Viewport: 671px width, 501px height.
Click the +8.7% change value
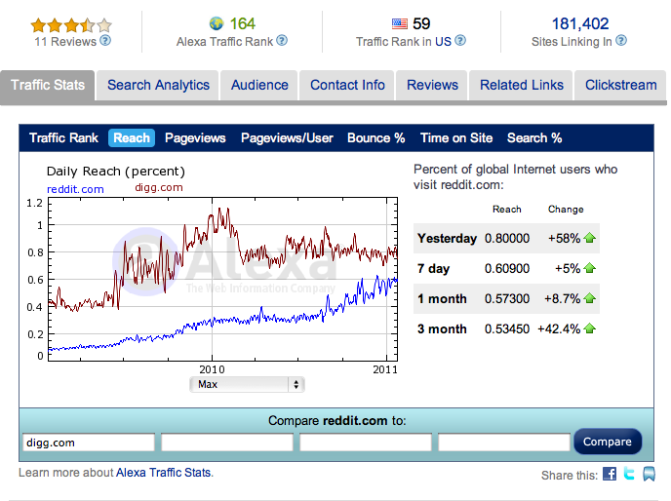(563, 298)
